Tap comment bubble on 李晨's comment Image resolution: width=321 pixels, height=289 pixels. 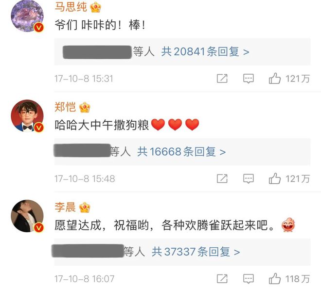point(249,279)
